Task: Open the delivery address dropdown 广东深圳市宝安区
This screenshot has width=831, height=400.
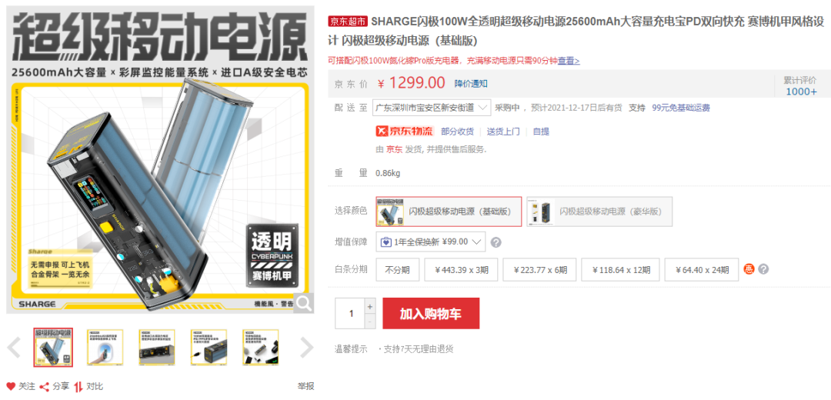Action: click(432, 108)
